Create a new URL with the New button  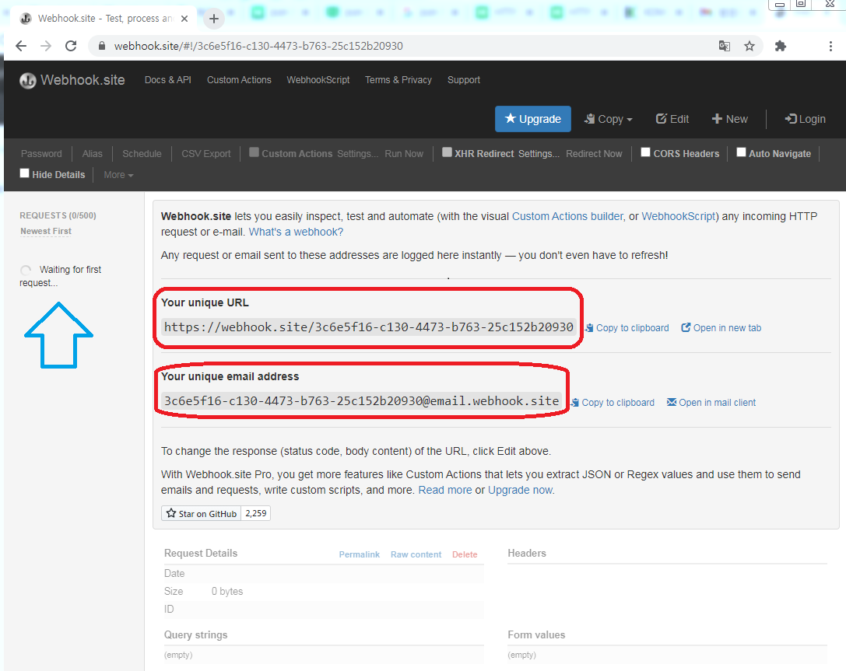pyautogui.click(x=729, y=119)
